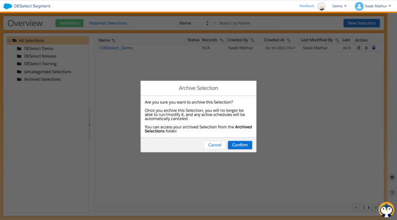Open the DESelect Demo folder
Image resolution: width=397 pixels, height=220 pixels.
click(38, 49)
